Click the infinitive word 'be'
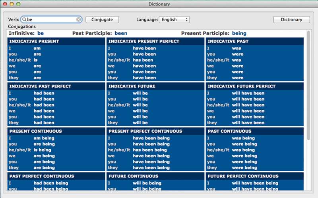 click(x=41, y=33)
